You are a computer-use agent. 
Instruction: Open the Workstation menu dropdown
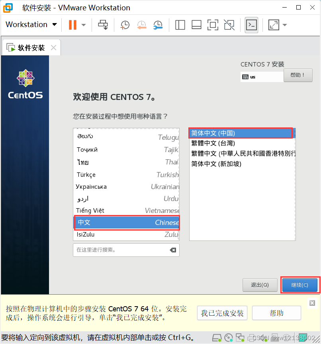31,24
